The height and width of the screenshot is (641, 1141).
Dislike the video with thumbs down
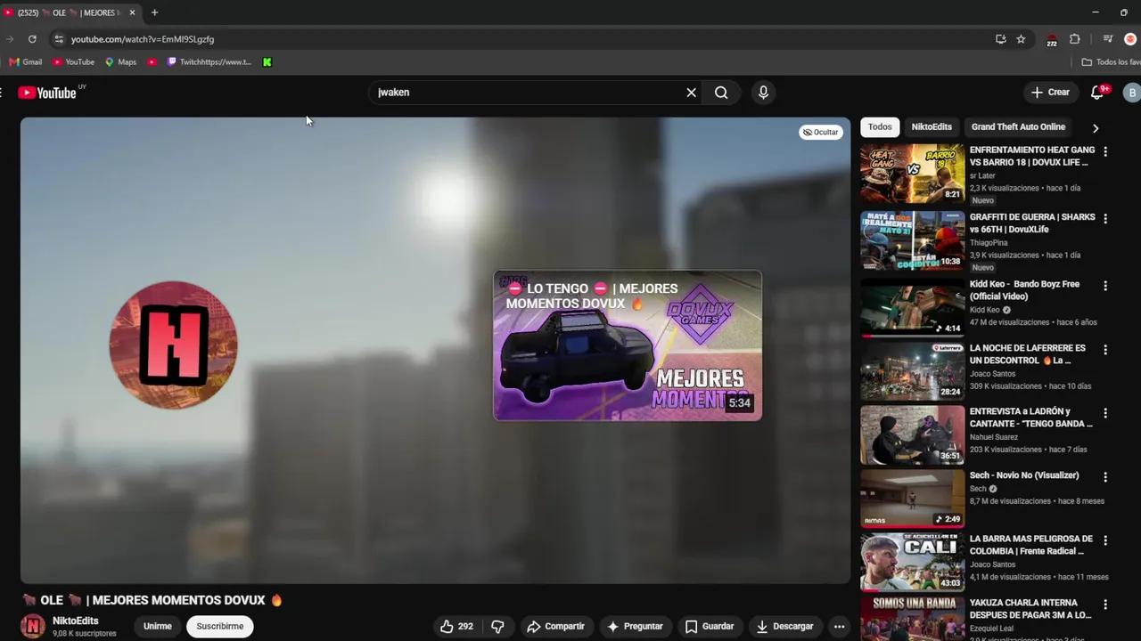498,627
